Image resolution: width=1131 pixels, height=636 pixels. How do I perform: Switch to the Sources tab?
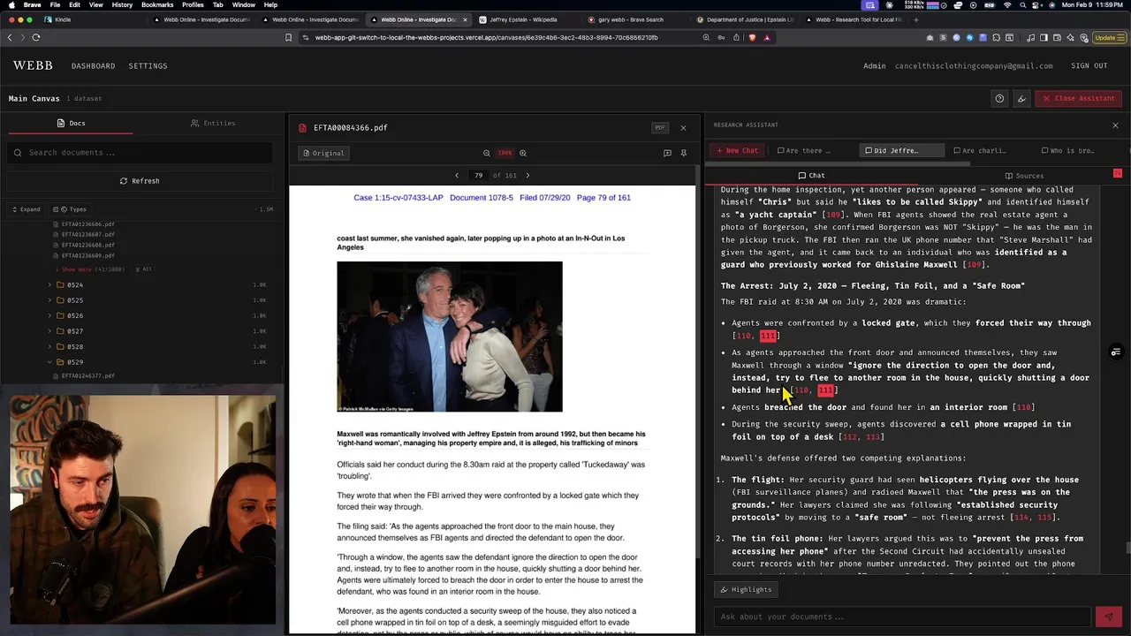click(1024, 176)
